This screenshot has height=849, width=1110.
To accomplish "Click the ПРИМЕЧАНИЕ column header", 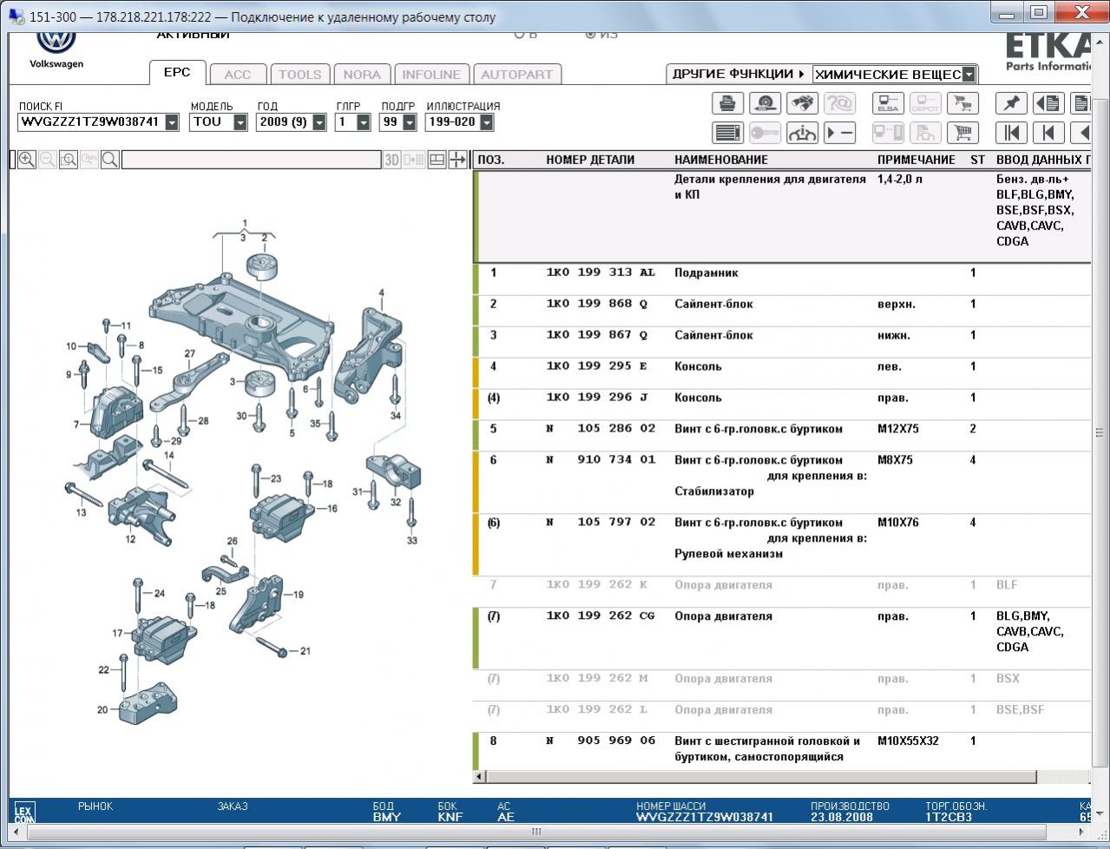I will [x=916, y=160].
